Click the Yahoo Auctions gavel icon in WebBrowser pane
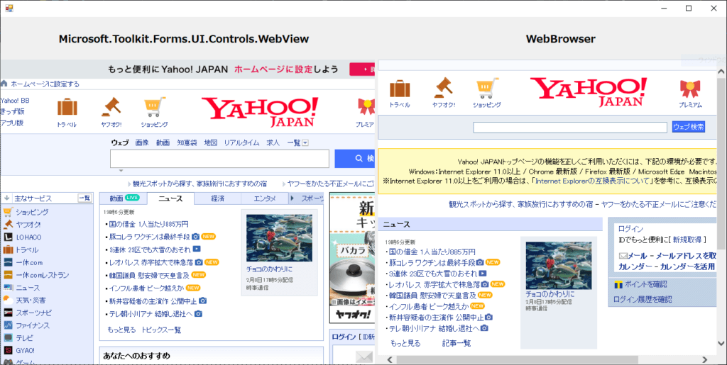This screenshot has width=727, height=365. pos(444,88)
